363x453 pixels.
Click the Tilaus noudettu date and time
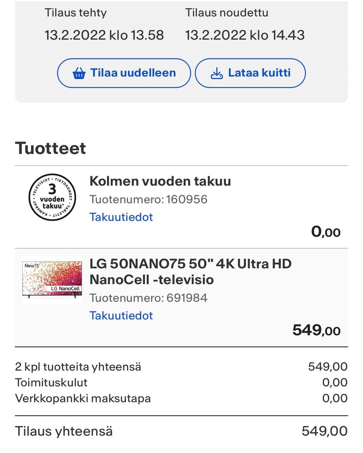(x=245, y=35)
